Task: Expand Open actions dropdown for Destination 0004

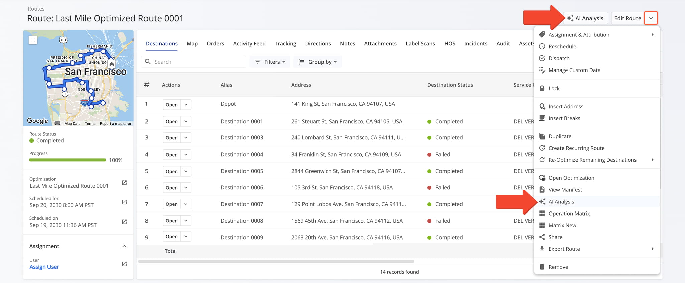Action: tap(186, 155)
